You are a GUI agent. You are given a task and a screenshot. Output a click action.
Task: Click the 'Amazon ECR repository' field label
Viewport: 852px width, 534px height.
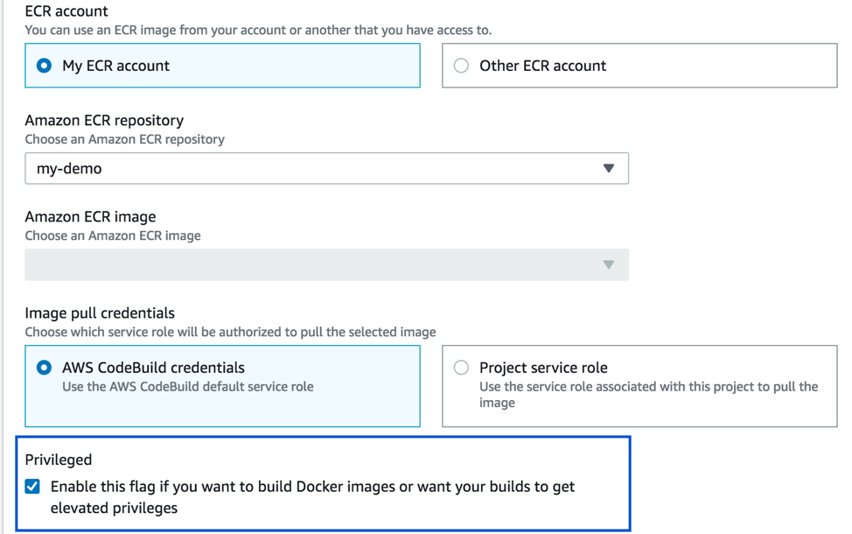104,120
